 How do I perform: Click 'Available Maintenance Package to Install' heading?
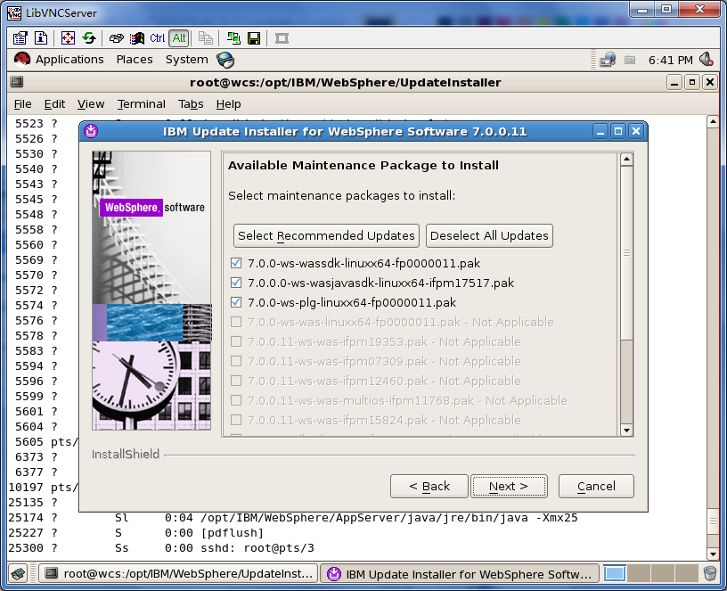pos(363,165)
